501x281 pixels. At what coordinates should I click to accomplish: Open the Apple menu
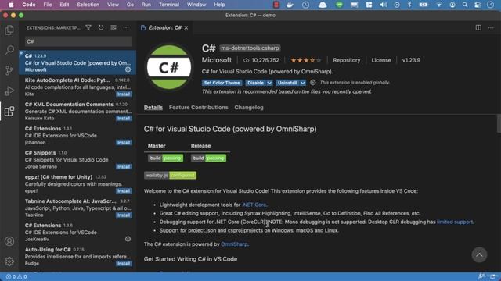pos(11,5)
